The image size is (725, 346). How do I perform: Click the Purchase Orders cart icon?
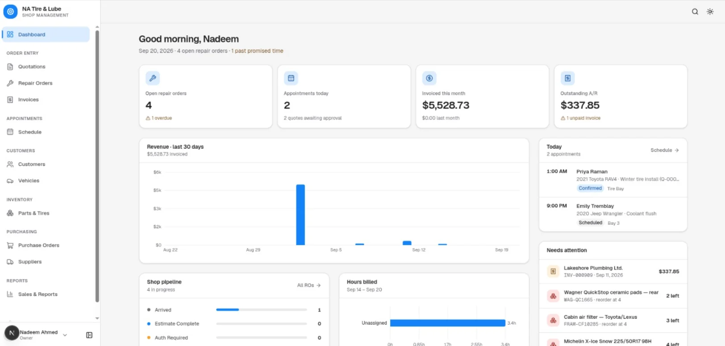[x=10, y=245]
